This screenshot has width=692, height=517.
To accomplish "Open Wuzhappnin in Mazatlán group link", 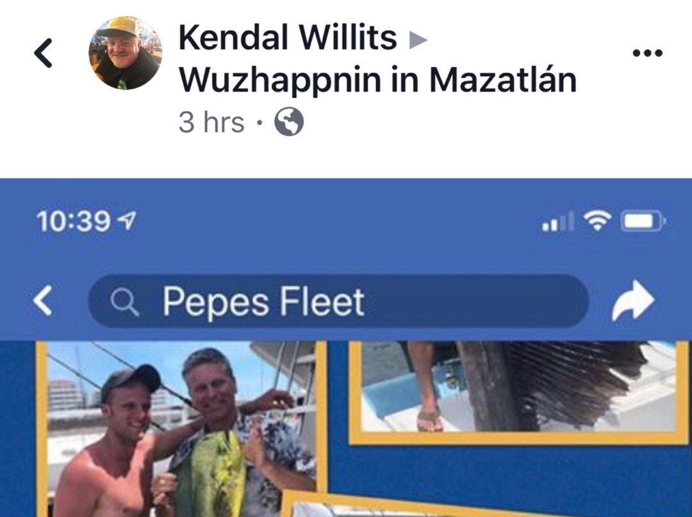I will point(378,80).
